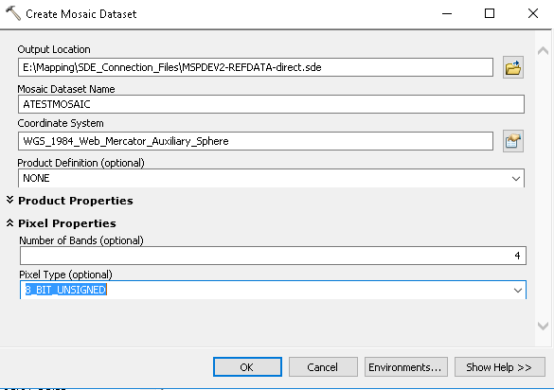This screenshot has width=554, height=390.
Task: Edit the Mosaic Dataset Name field
Action: [x=271, y=104]
